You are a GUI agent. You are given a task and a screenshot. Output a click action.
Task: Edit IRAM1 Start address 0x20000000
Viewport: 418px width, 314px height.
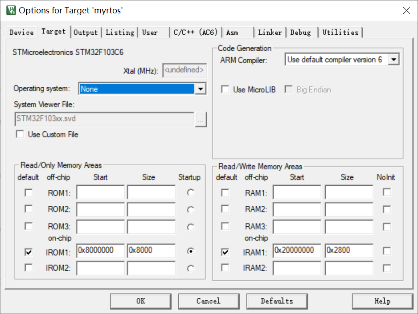[297, 251]
